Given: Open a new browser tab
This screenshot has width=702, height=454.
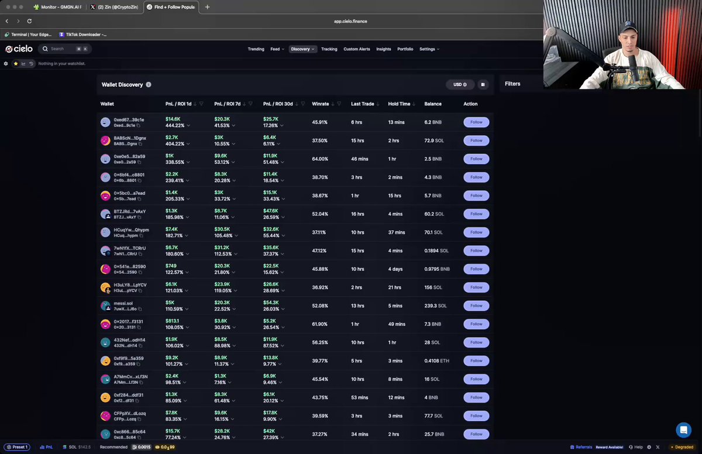Looking at the screenshot, I should (207, 7).
